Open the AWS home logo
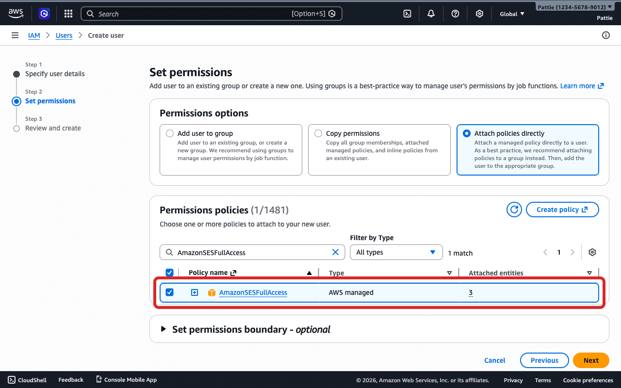The image size is (621, 388). [16, 14]
